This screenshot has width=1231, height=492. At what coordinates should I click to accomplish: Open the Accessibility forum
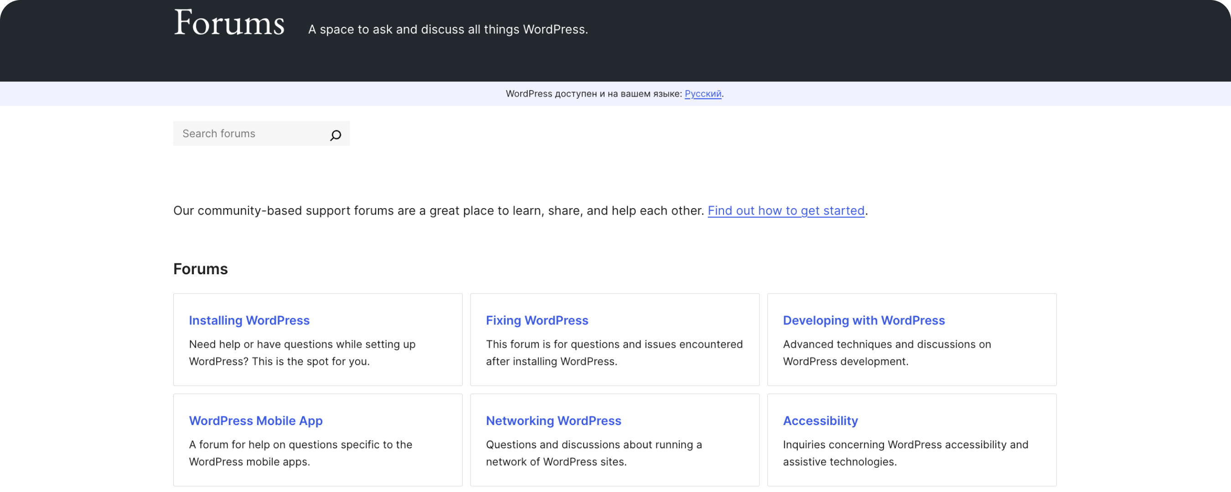tap(820, 421)
